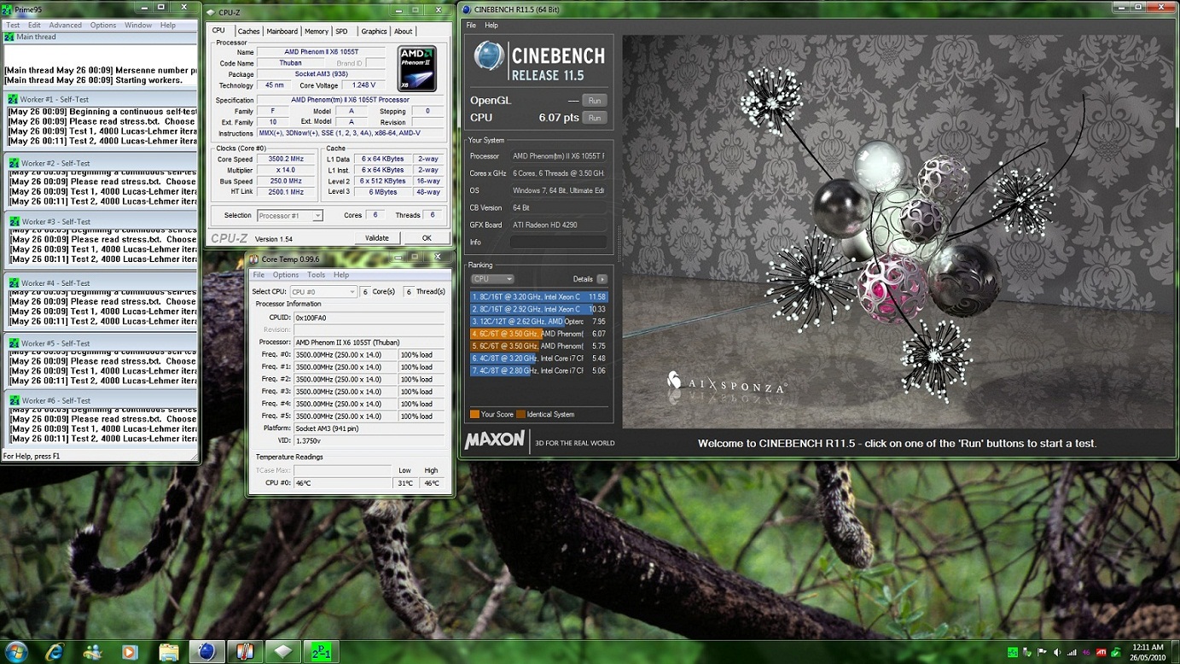Switch to CPU-Z Mainboard tab
1180x664 pixels.
point(282,32)
